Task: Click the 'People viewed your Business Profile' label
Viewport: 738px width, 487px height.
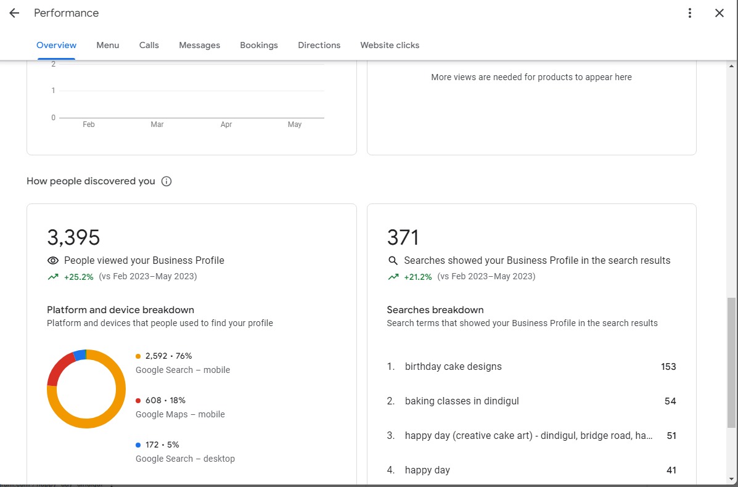Action: (x=144, y=261)
